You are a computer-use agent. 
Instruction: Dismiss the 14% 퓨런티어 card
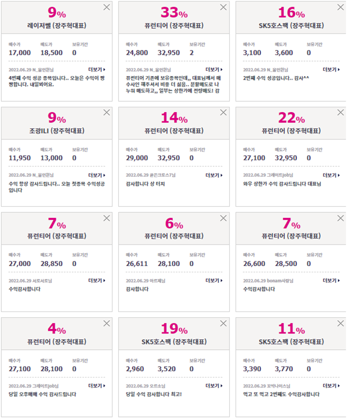pos(223,113)
